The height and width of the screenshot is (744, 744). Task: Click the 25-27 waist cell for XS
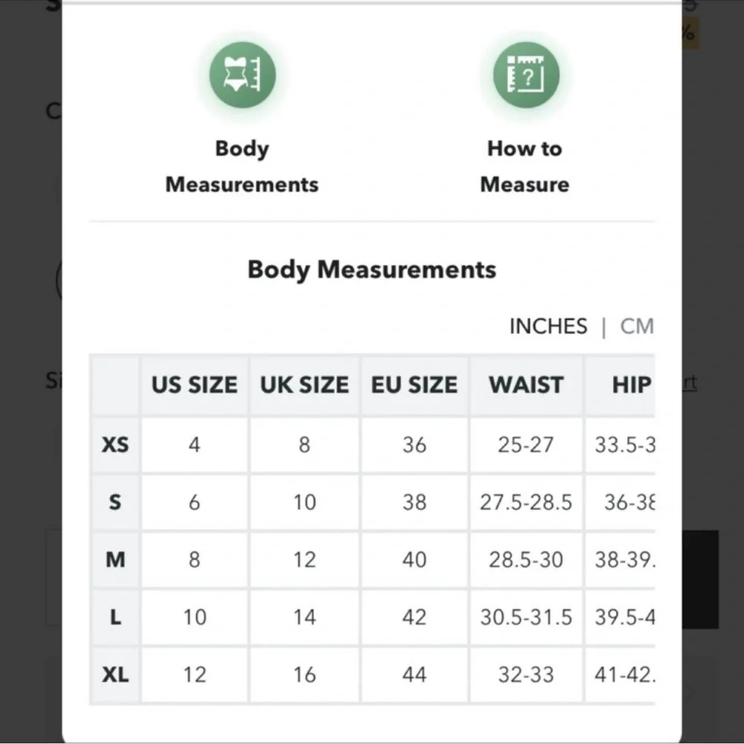click(526, 445)
